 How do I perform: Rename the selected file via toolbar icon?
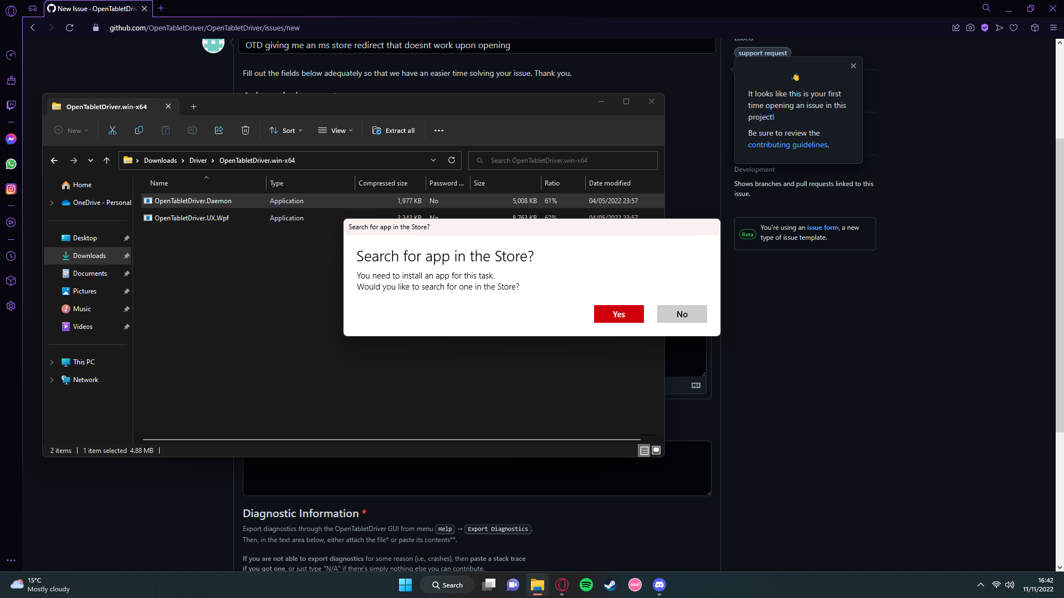click(x=192, y=130)
